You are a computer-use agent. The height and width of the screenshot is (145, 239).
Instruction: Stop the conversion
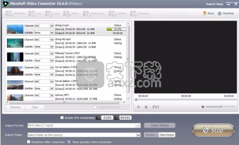click(213, 130)
